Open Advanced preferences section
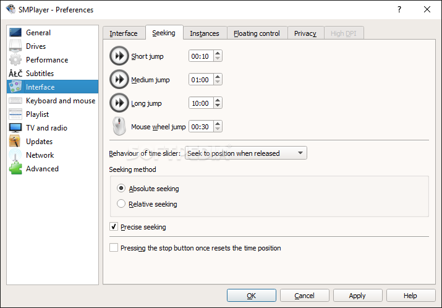Viewport: 442px width, 308px height. (x=53, y=169)
